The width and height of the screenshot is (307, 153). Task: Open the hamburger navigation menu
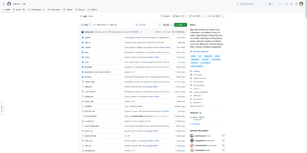click(4, 4)
